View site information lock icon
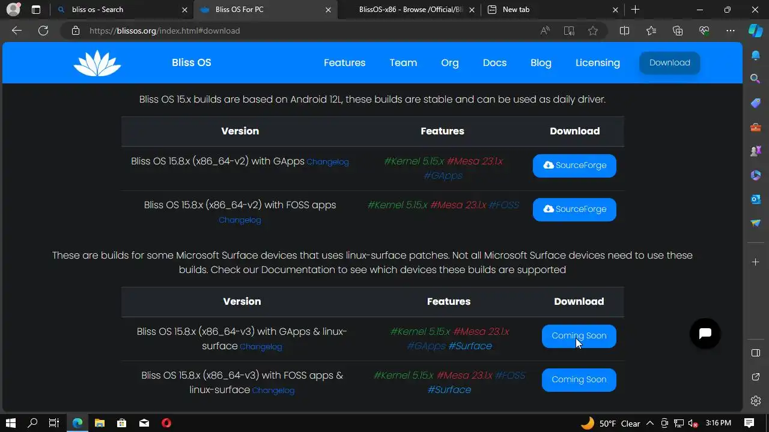This screenshot has height=432, width=769. 76,31
